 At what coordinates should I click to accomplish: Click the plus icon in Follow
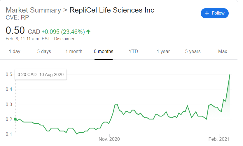(x=207, y=13)
